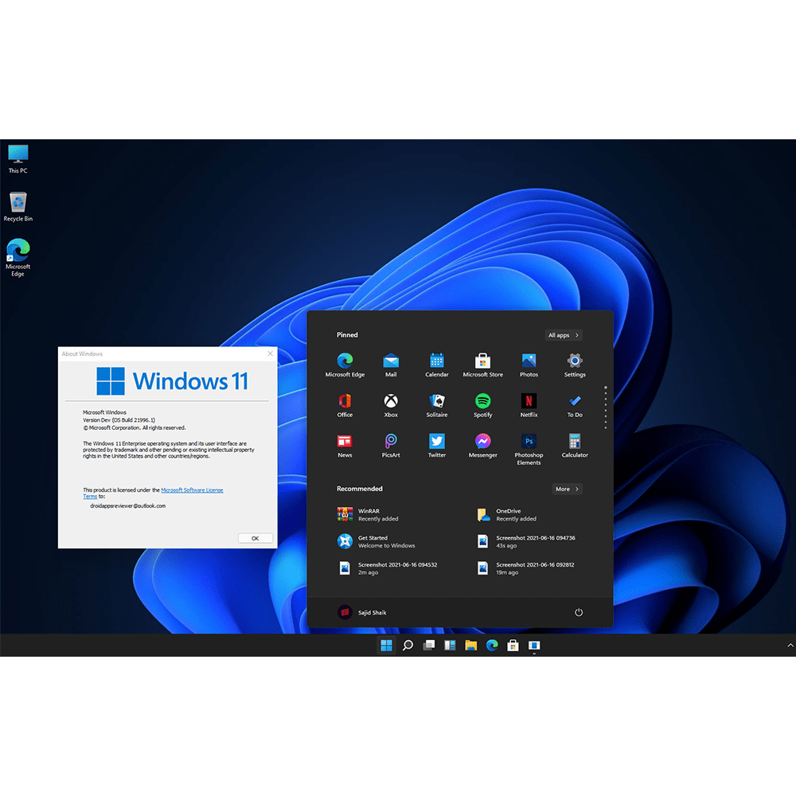Click the droidappsreviewer@outlook.com licensee text
Image resolution: width=796 pixels, height=796 pixels.
tap(128, 505)
